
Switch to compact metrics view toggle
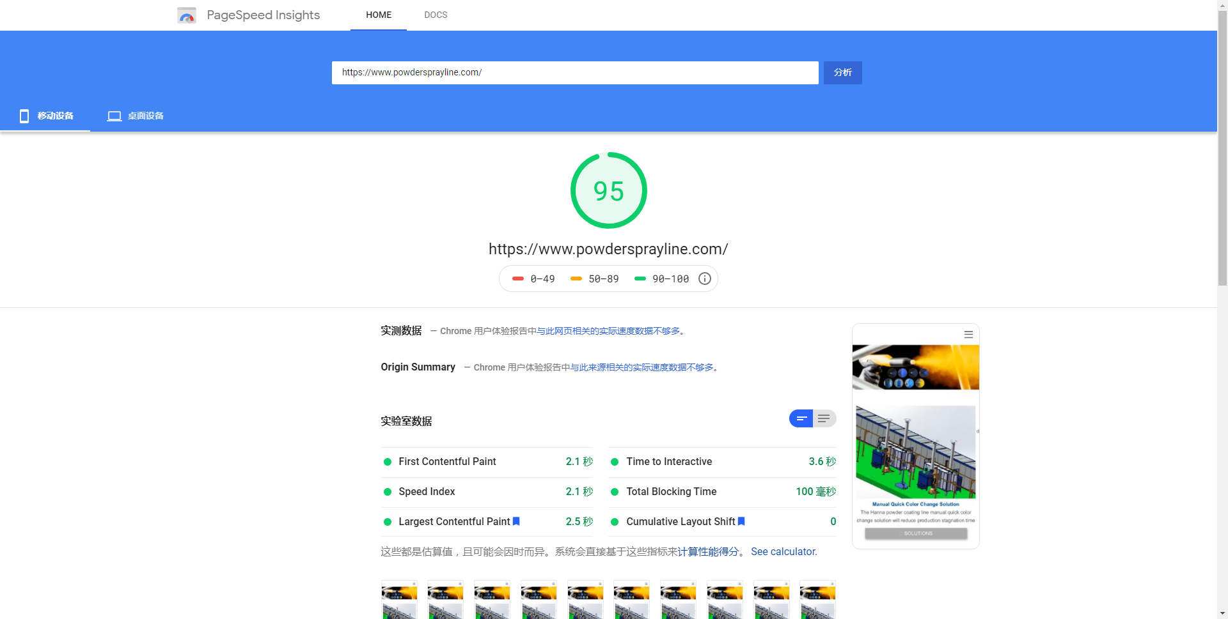(x=801, y=418)
